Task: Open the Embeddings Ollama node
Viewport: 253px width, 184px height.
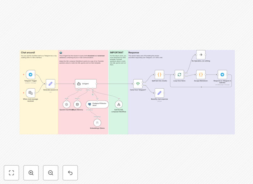Action: click(x=97, y=123)
